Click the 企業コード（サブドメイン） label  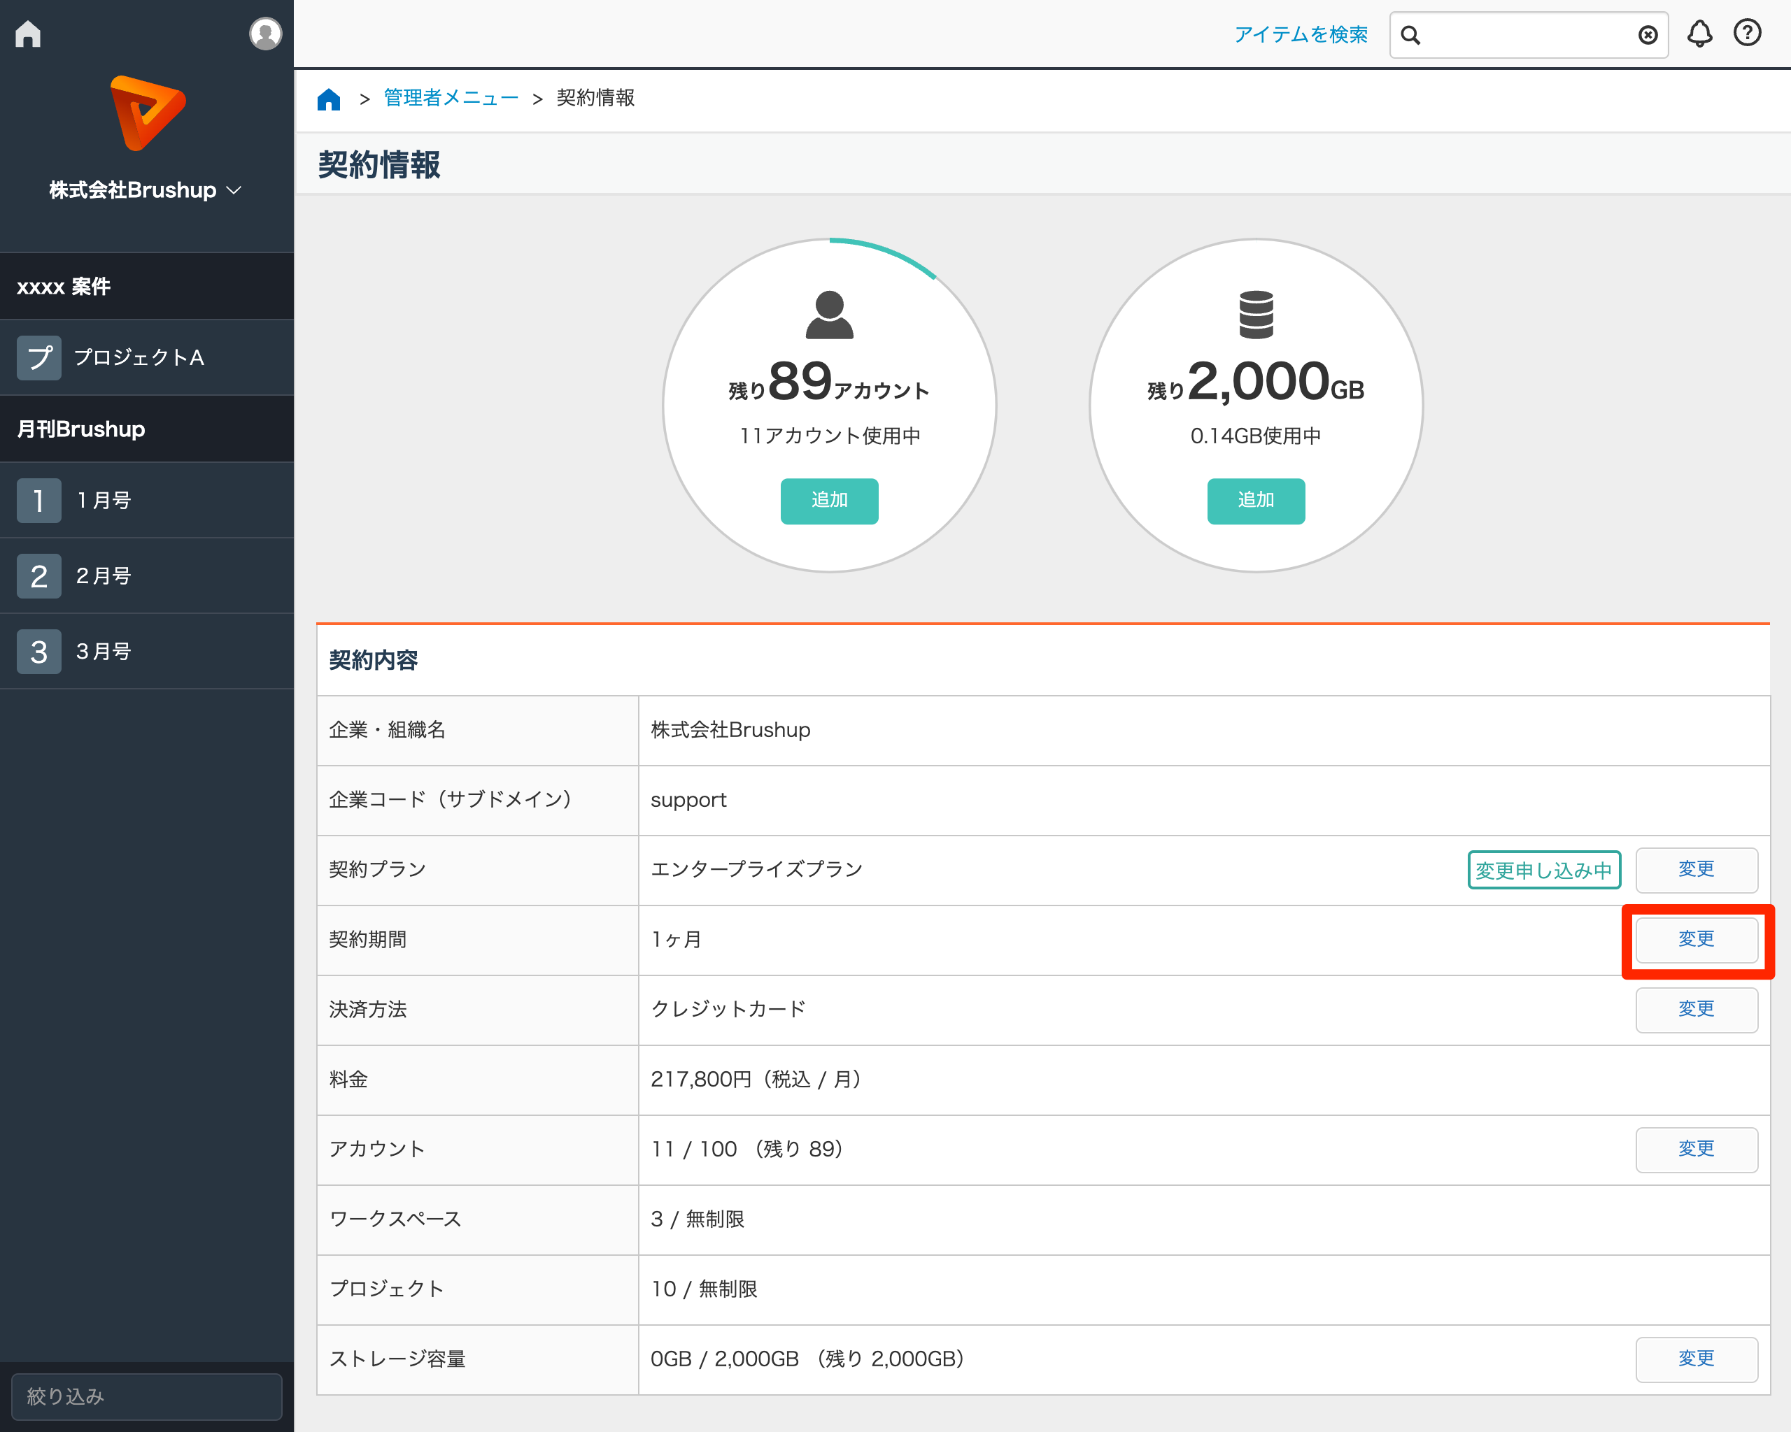click(x=451, y=799)
